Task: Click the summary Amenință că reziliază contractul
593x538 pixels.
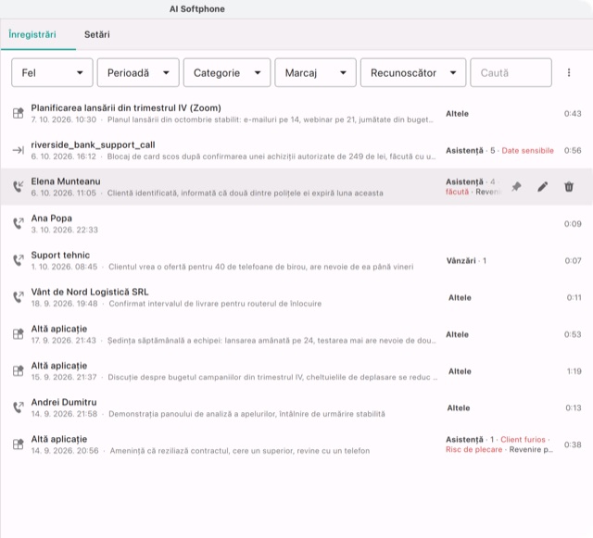Action: (240, 451)
